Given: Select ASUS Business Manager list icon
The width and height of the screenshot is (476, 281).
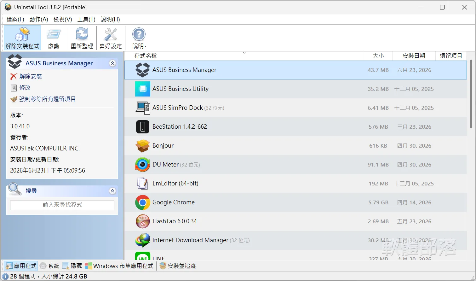Looking at the screenshot, I should pos(143,70).
